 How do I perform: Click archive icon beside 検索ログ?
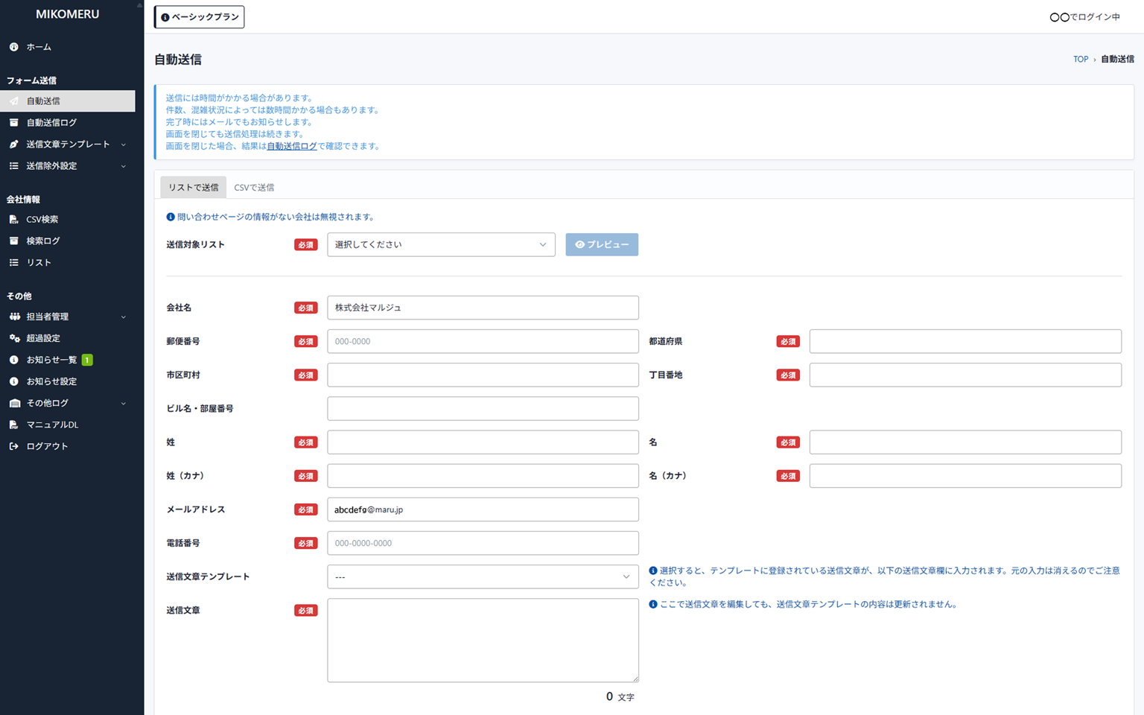click(x=13, y=241)
